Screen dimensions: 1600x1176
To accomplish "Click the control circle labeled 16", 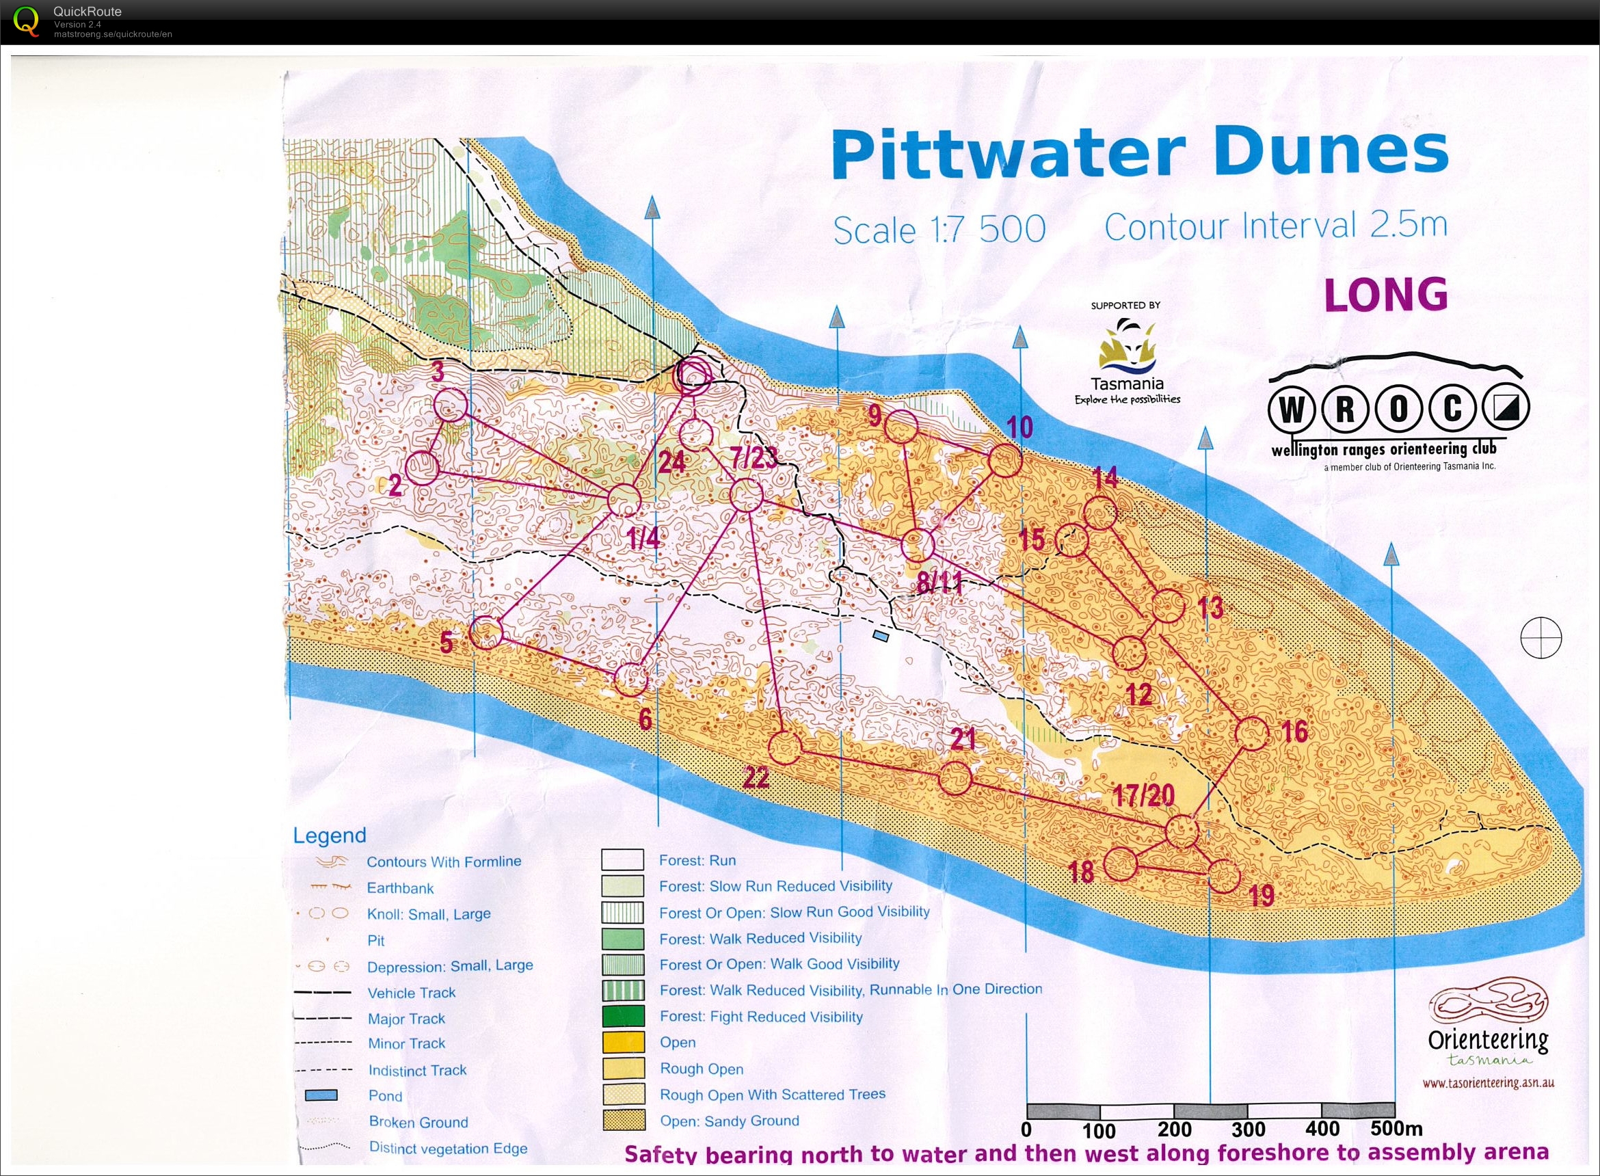I will (1251, 734).
